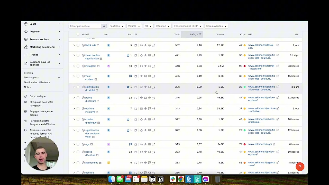This screenshot has width=329, height=185.
Task: Open the Publicité sidebar menu
Action: 42,32
